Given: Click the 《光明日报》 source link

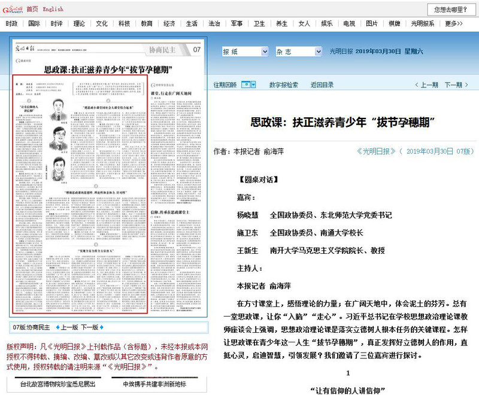Looking at the screenshot, I should [377, 152].
